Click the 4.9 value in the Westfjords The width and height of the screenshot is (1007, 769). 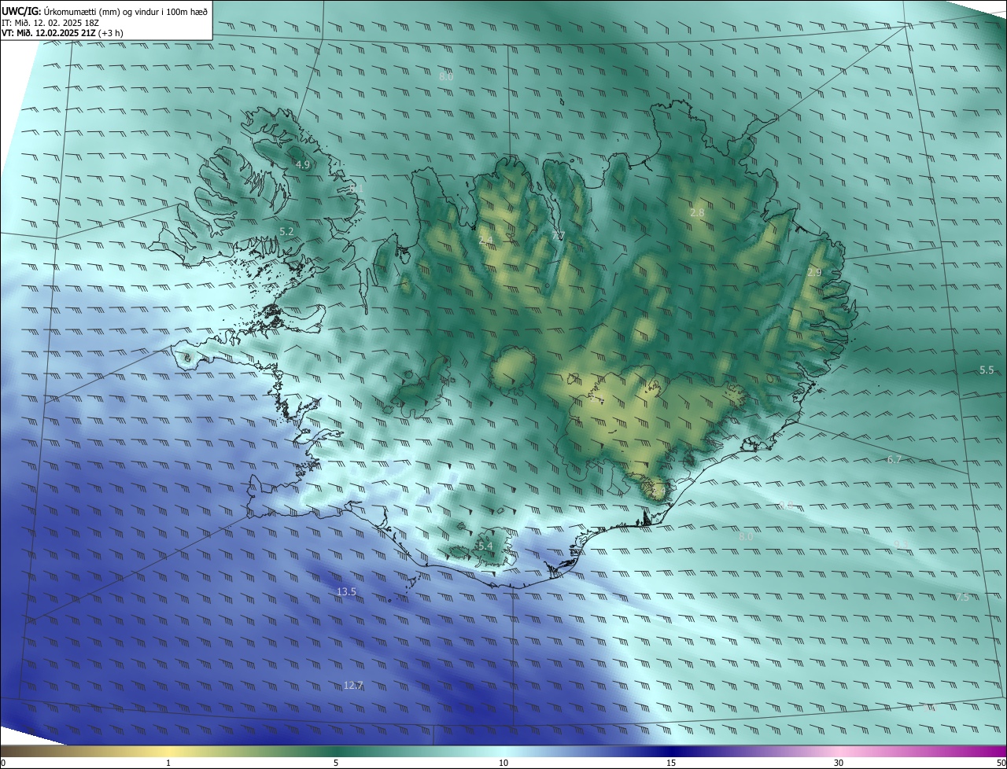point(303,164)
